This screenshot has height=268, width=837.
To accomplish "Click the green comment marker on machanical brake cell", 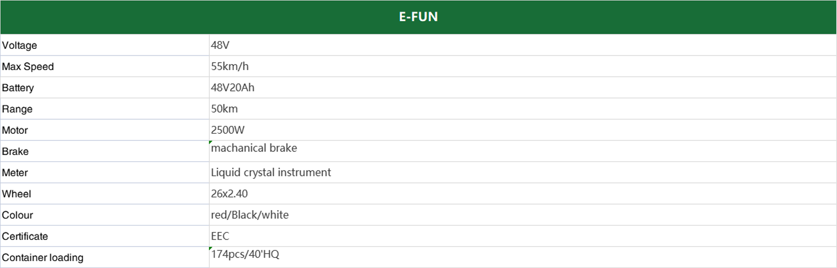I will (x=211, y=142).
